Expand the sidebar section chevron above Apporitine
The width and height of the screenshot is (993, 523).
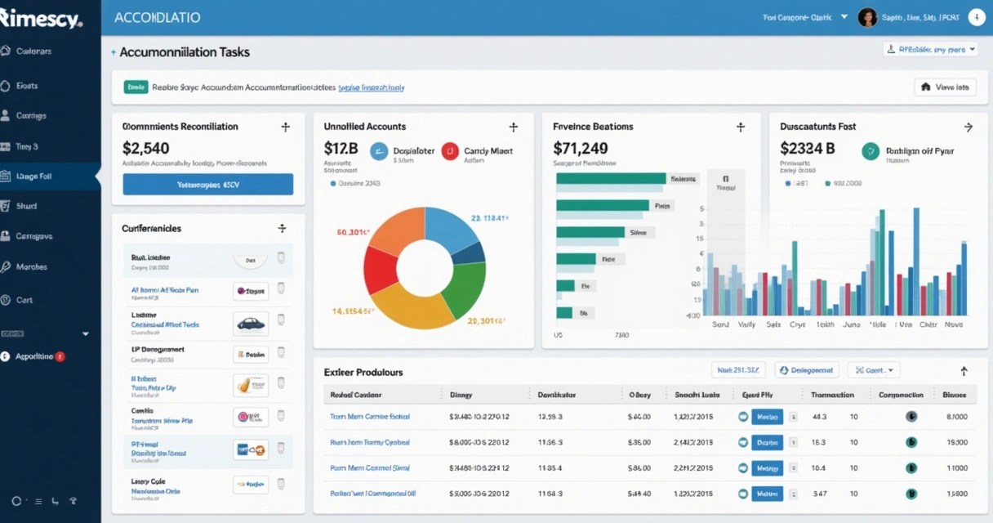(85, 334)
